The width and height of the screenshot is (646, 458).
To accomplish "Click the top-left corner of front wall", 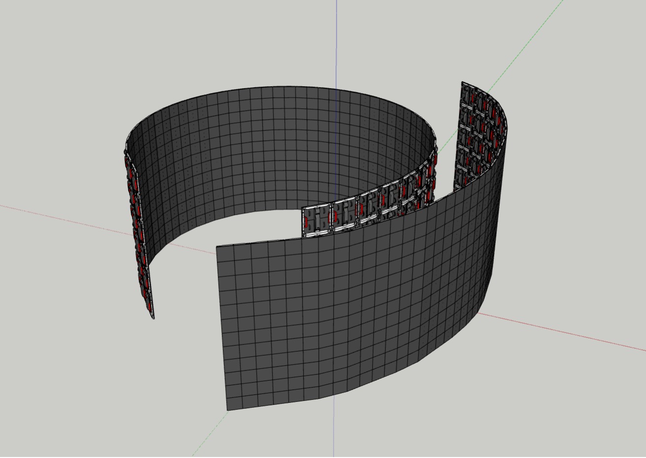I will point(217,246).
